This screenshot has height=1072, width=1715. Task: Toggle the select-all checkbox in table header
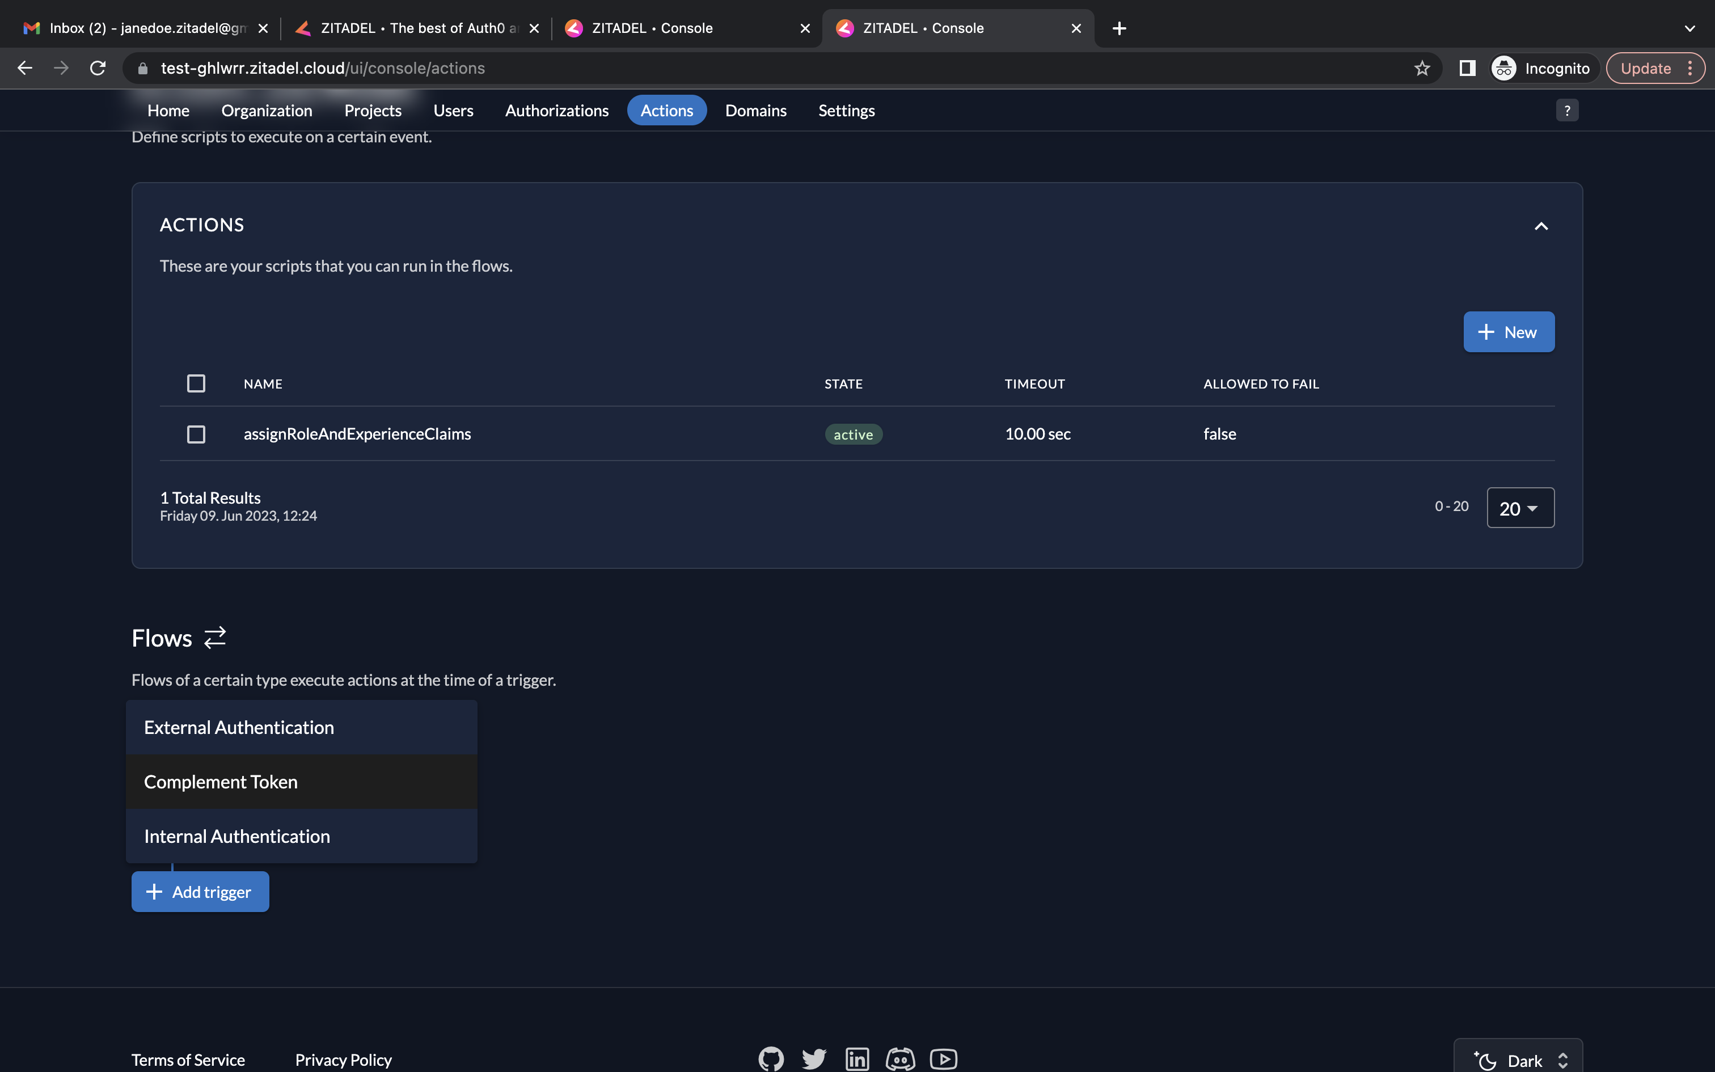pos(196,383)
